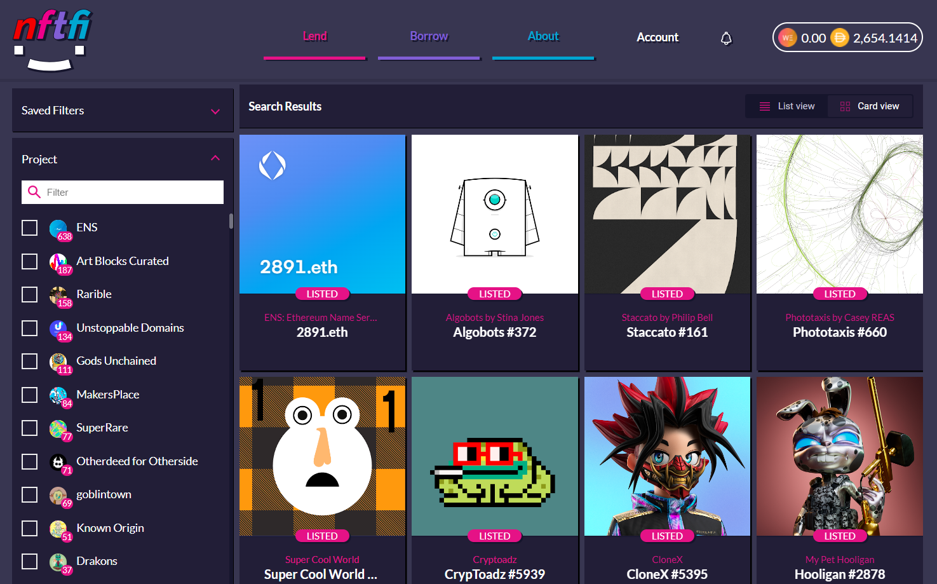Viewport: 937px width, 584px height.
Task: Click the ENS project icon
Action: pyautogui.click(x=58, y=228)
